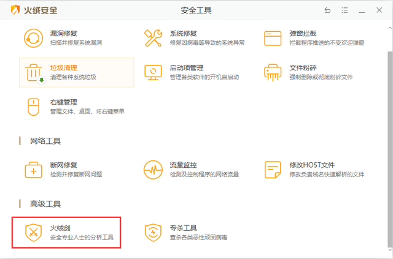
Task: Click the 检测及控制程序的网络流量 description
Action: tap(204, 175)
